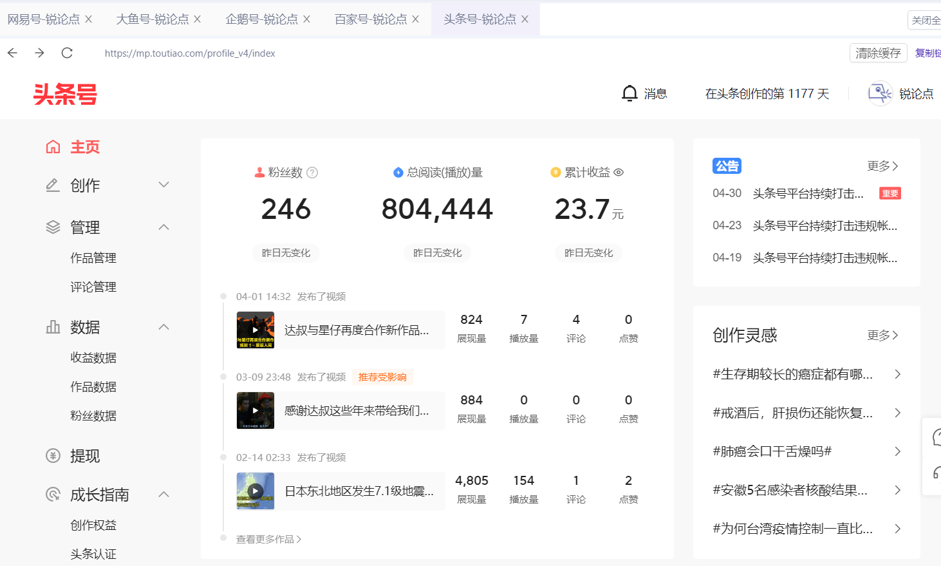Open notifications via the 消息 bell icon
The image size is (941, 566).
point(629,93)
